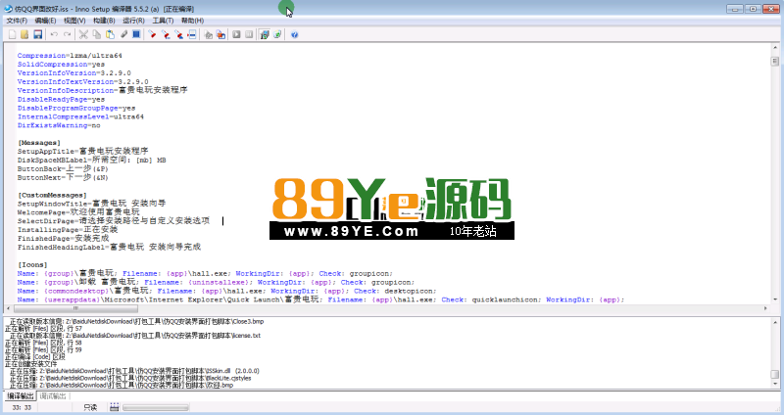Click the SolidCompression=yes line
784x415 pixels.
(61, 64)
